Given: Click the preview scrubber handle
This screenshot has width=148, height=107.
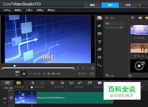Looking at the screenshot, I should coord(15,66).
